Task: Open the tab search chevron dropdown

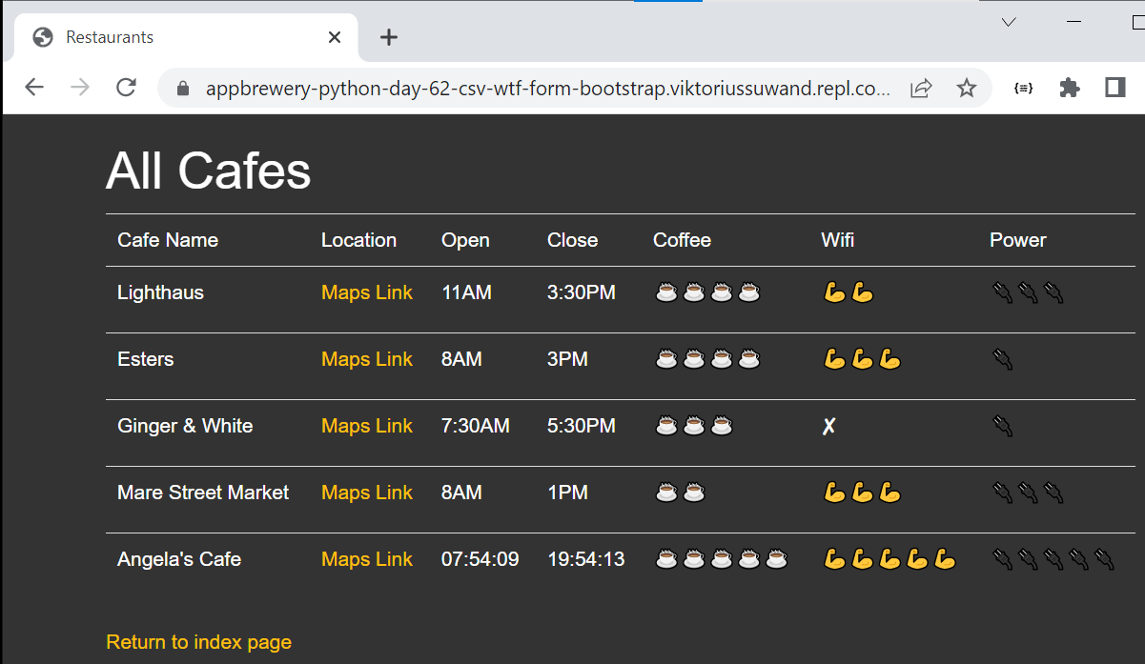Action: pyautogui.click(x=1009, y=22)
